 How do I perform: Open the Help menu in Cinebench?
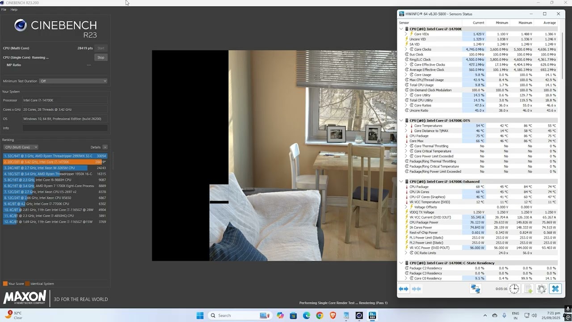pos(14,9)
